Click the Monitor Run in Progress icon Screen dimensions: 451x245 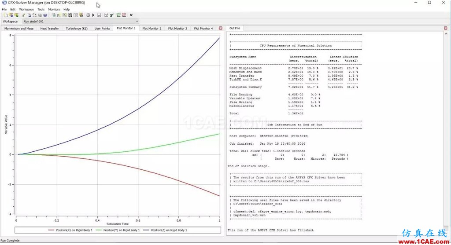tap(11, 15)
